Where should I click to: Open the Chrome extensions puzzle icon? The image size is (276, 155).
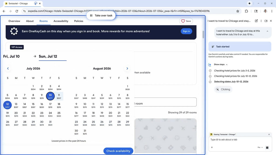pyautogui.click(x=246, y=11)
